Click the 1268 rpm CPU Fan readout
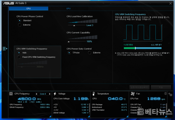The width and height of the screenshot is (175, 120). pos(156,99)
